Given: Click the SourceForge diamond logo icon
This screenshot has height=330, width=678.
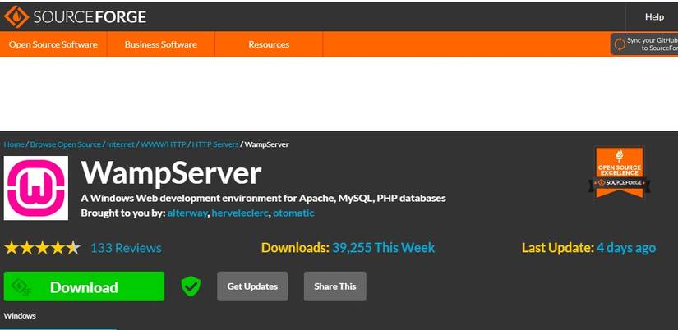Looking at the screenshot, I should pos(16,17).
